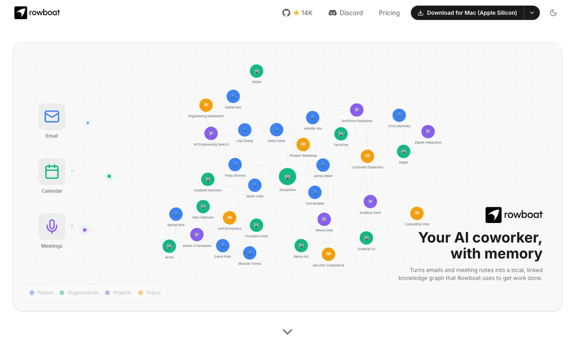Viewport: 575px width, 359px height.
Task: Select the Unit Economics topic node
Action: (x=230, y=218)
